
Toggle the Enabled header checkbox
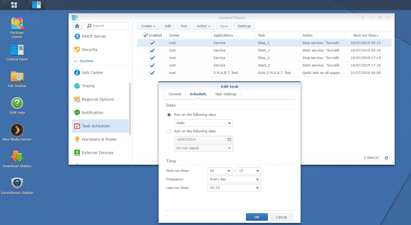pyautogui.click(x=145, y=35)
